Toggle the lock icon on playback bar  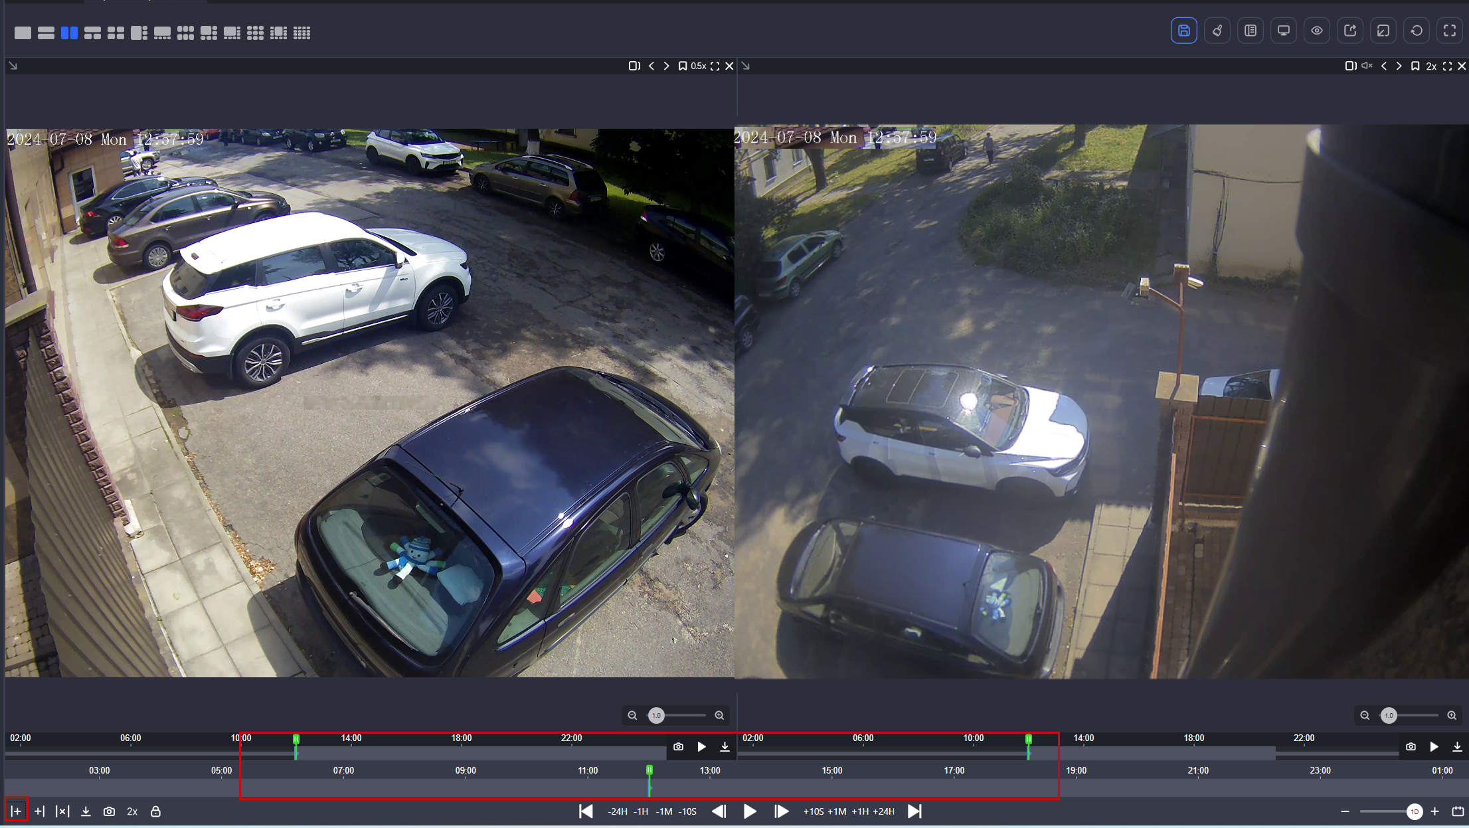coord(155,811)
